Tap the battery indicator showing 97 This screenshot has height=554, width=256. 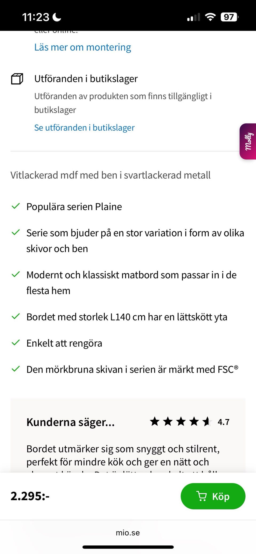tap(229, 17)
